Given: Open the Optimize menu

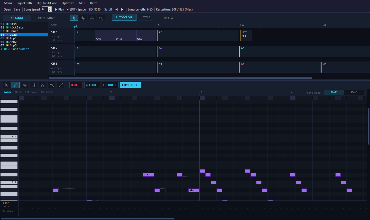Looking at the screenshot, I should [x=68, y=3].
